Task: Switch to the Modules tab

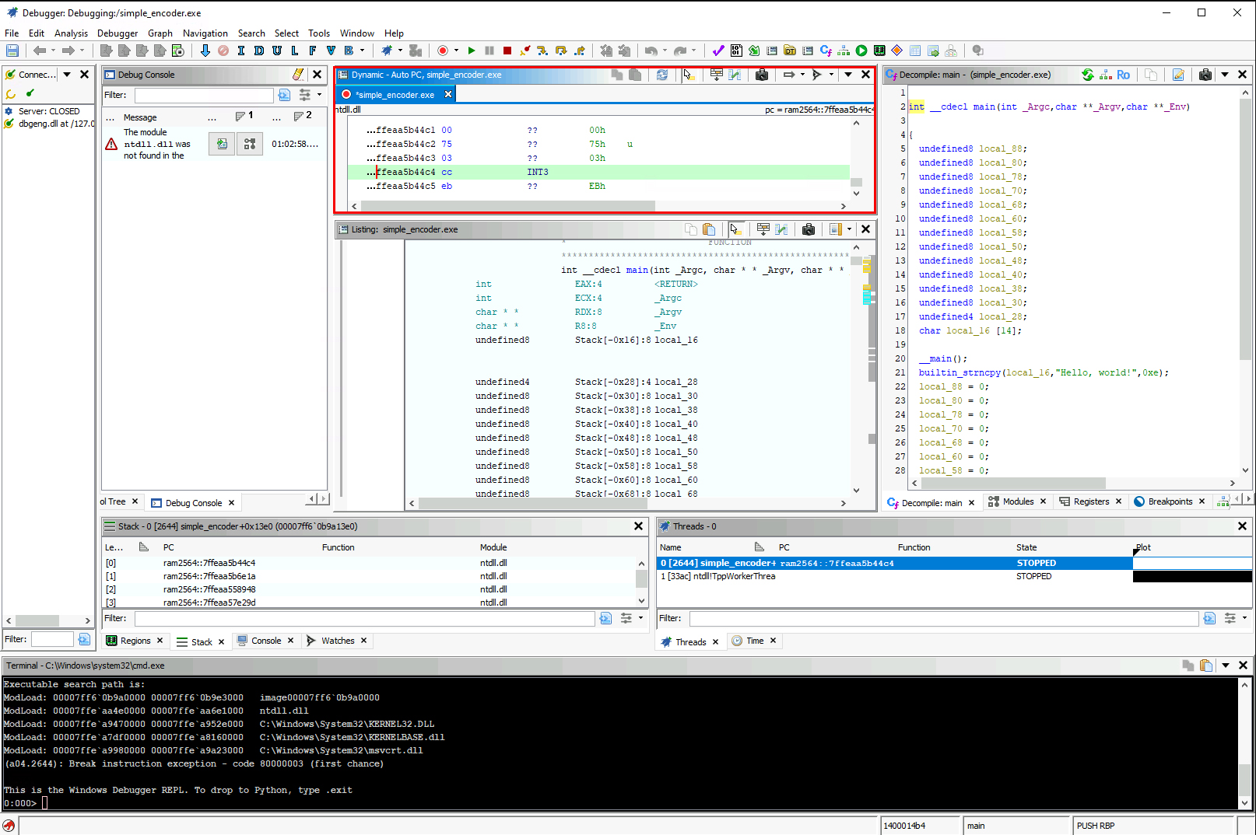Action: tap(1018, 501)
